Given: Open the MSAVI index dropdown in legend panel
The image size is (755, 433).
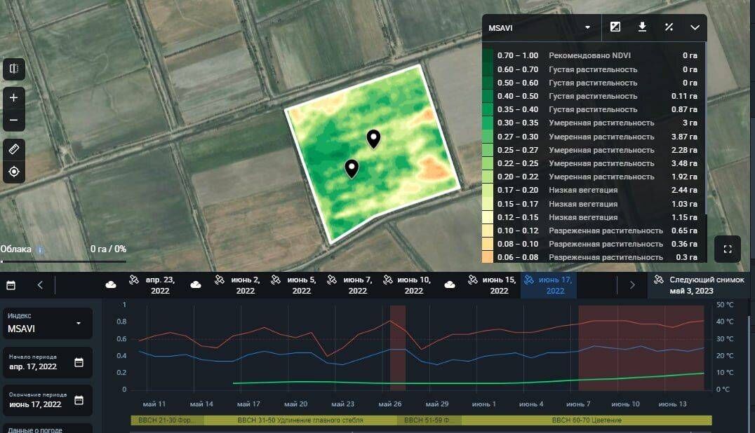Looking at the screenshot, I should point(541,28).
